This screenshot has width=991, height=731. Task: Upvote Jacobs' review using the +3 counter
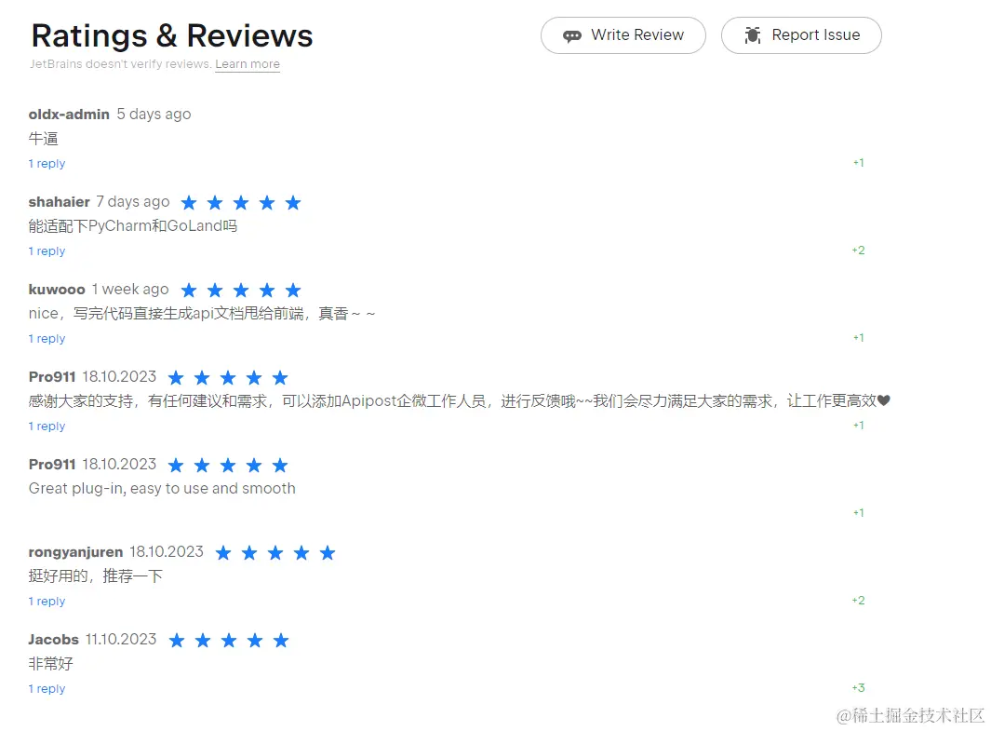click(x=857, y=687)
